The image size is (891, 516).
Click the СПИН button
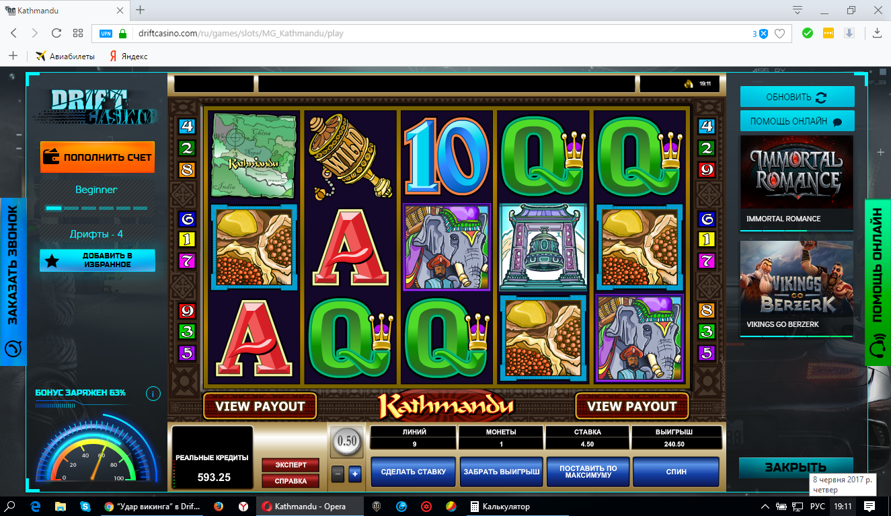pyautogui.click(x=676, y=472)
